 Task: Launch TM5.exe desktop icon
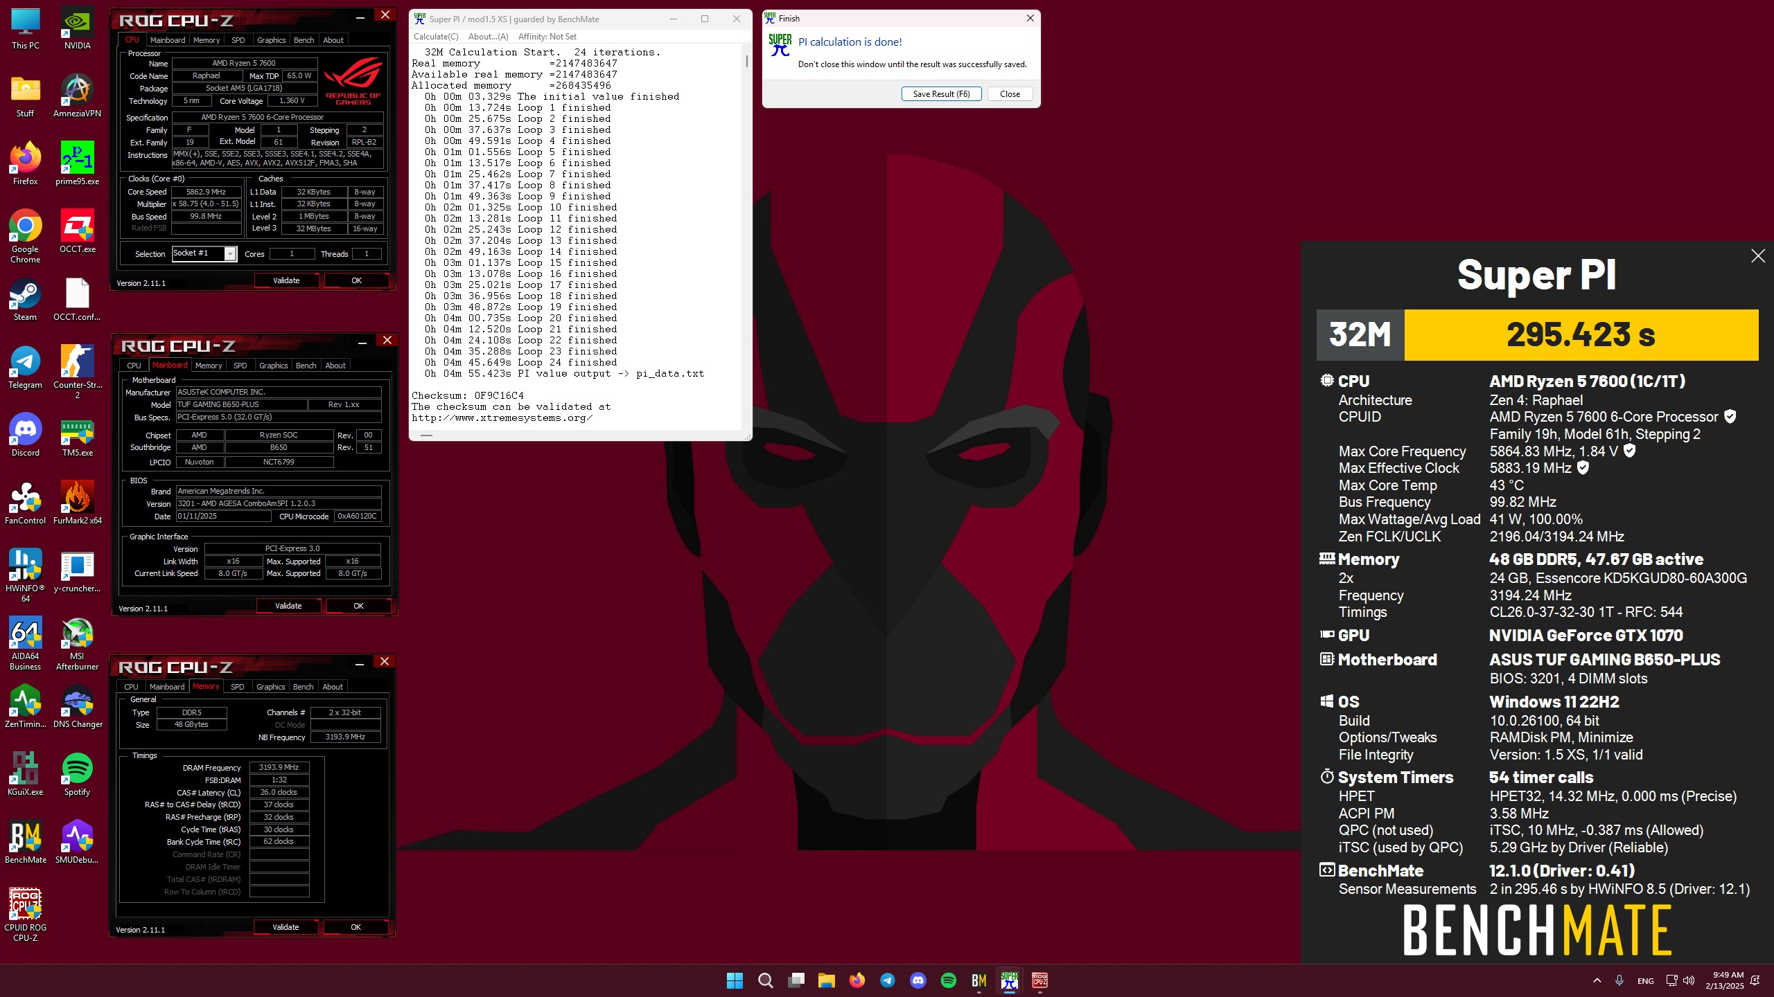78,435
